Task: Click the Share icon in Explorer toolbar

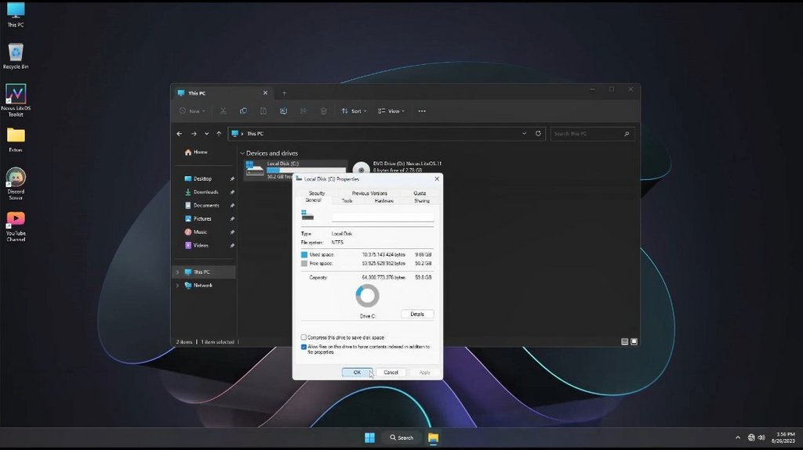Action: click(303, 111)
